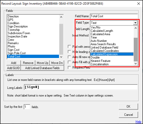
Task: Choose Calculated Coordinates field type
Action: [112, 51]
